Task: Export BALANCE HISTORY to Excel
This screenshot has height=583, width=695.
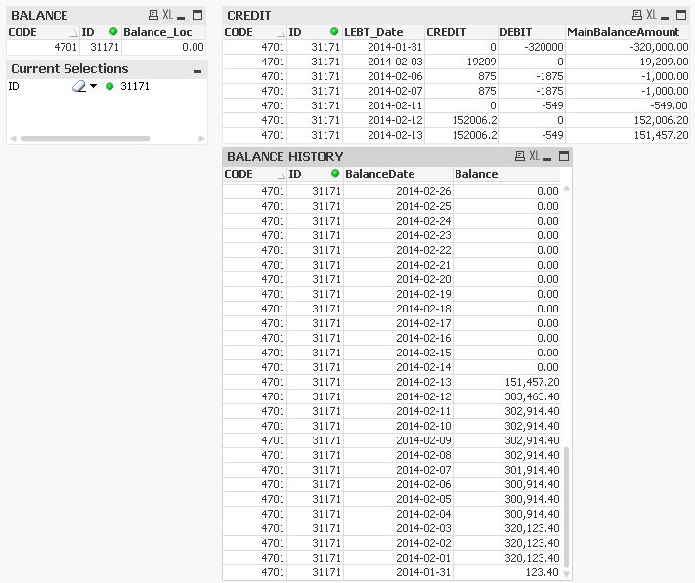Action: (x=534, y=156)
